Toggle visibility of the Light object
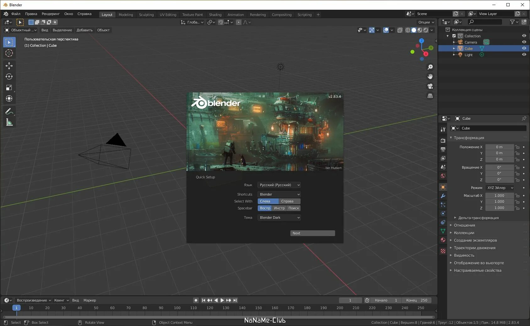 click(x=524, y=55)
